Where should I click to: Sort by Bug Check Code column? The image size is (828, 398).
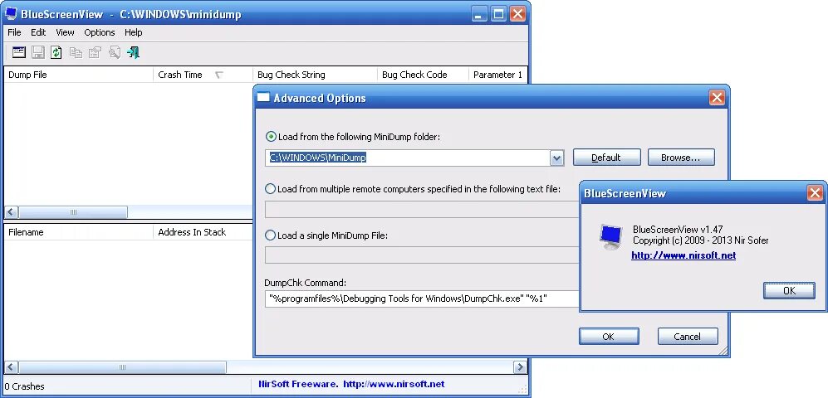(x=423, y=75)
